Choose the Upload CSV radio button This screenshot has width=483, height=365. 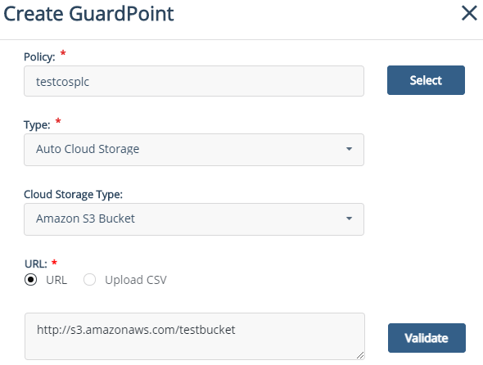tap(89, 280)
